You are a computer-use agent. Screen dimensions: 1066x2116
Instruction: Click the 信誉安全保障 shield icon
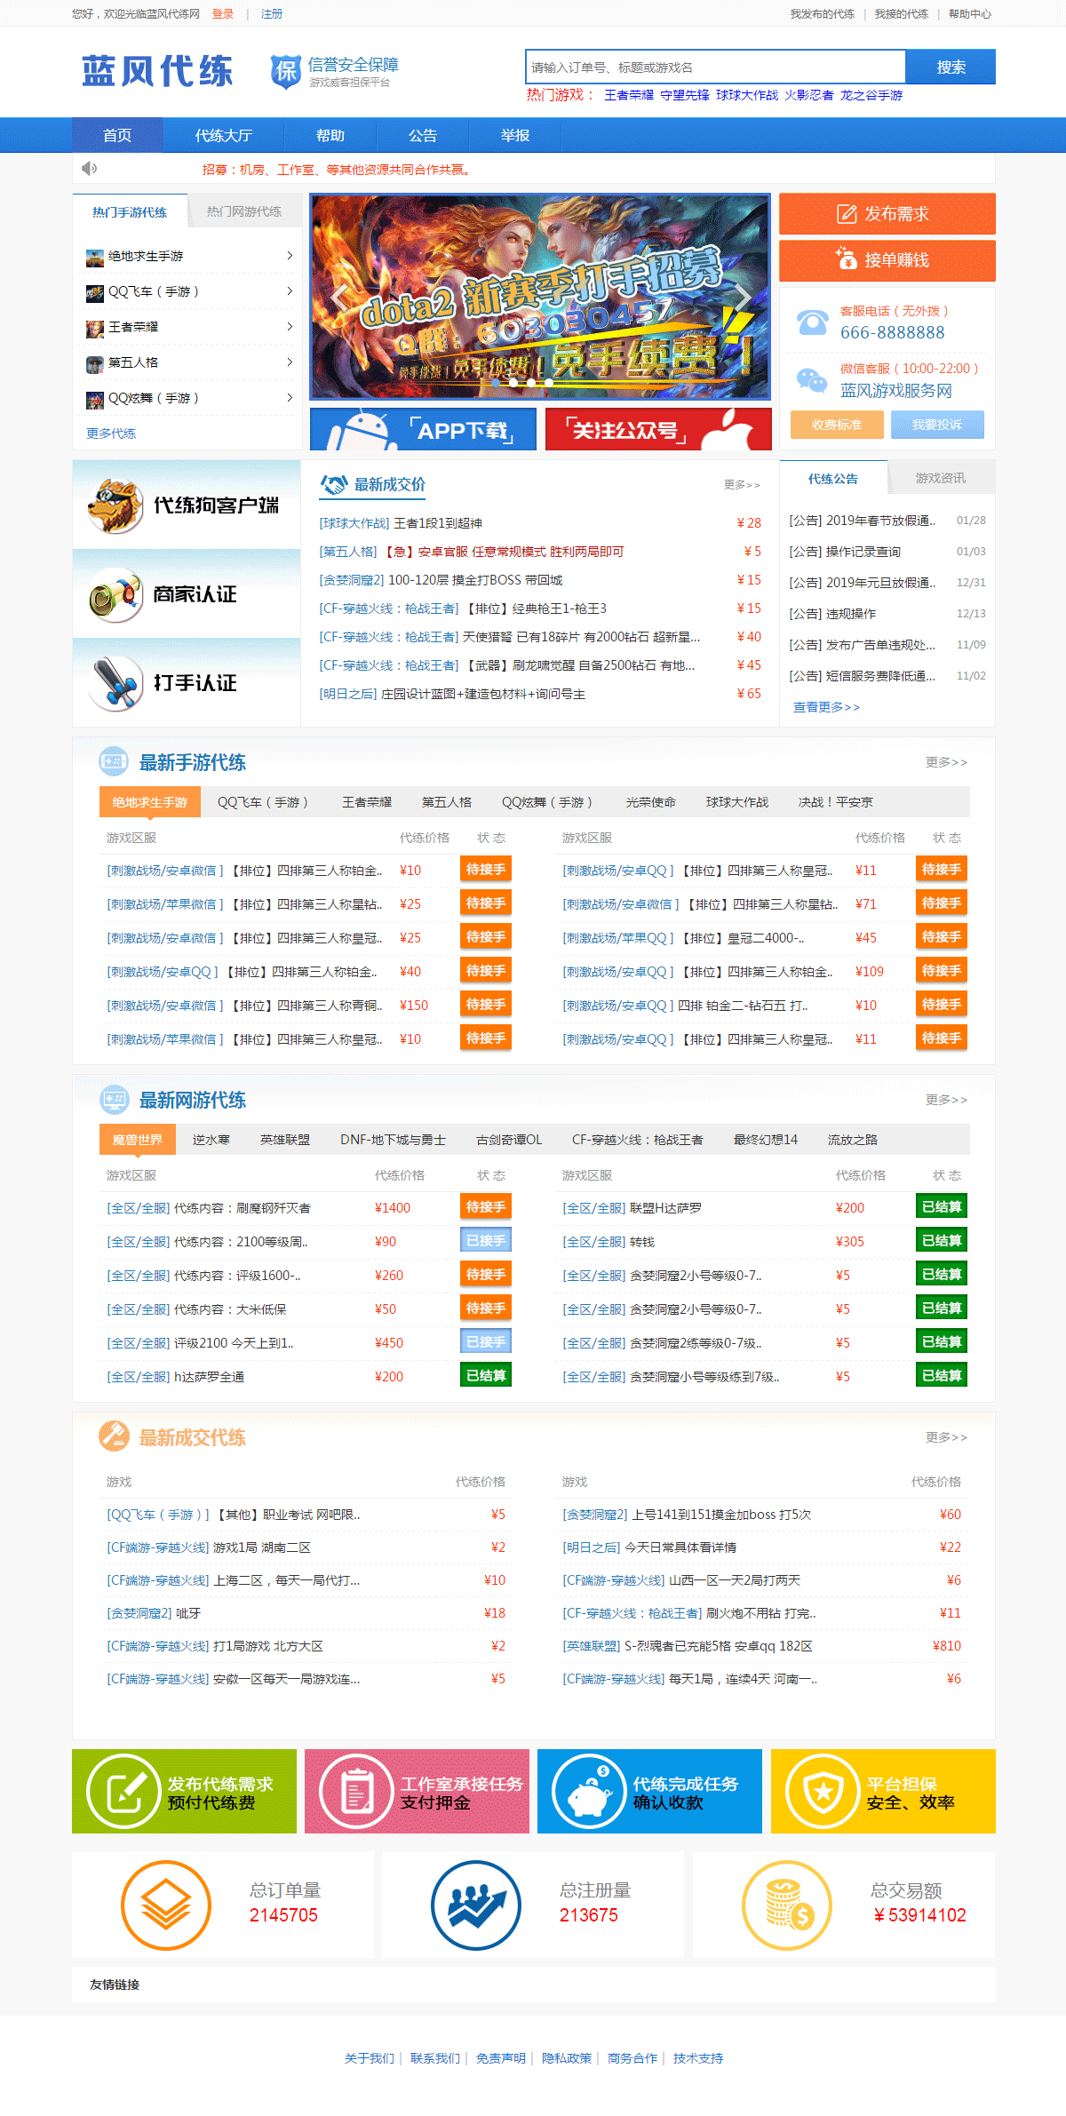point(285,71)
